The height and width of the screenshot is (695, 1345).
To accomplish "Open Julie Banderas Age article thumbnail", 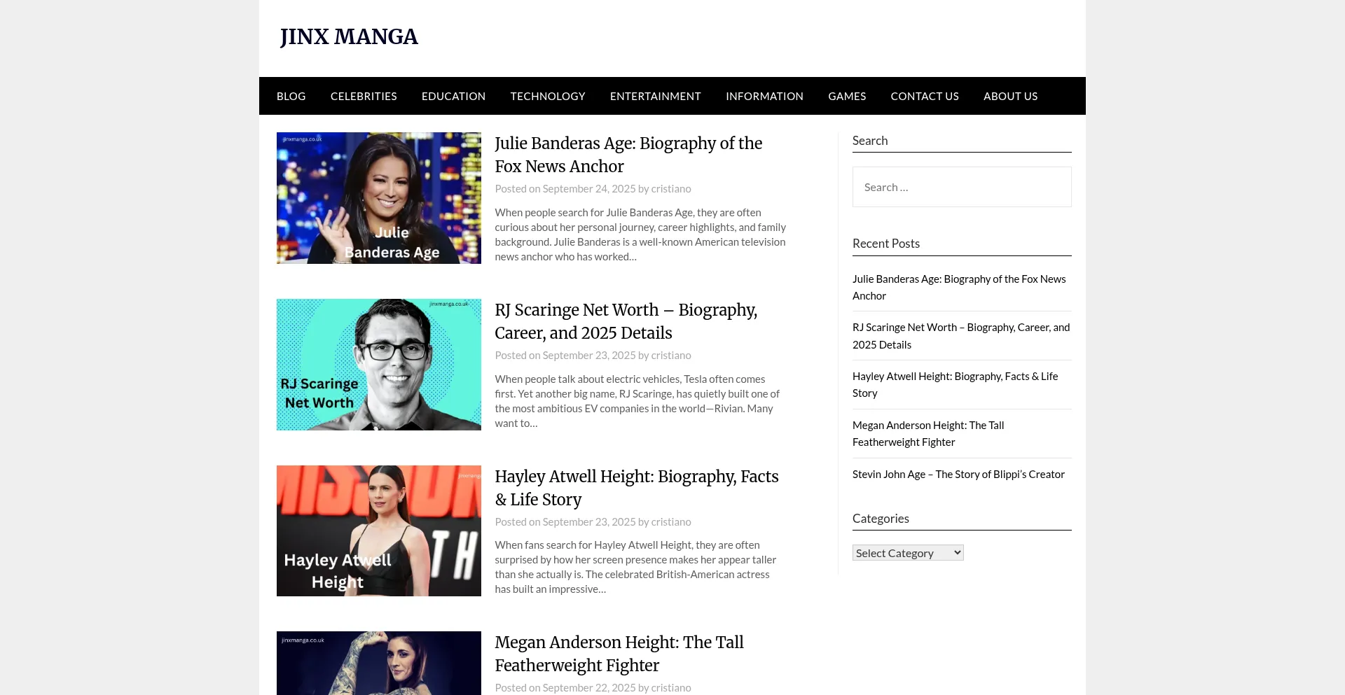I will pos(379,198).
